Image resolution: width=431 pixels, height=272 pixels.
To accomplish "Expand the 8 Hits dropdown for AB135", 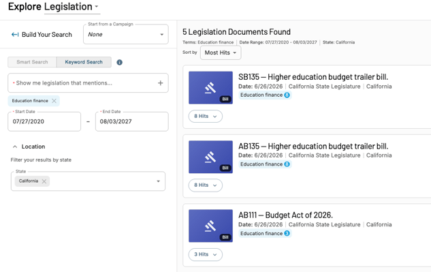I will tap(206, 185).
